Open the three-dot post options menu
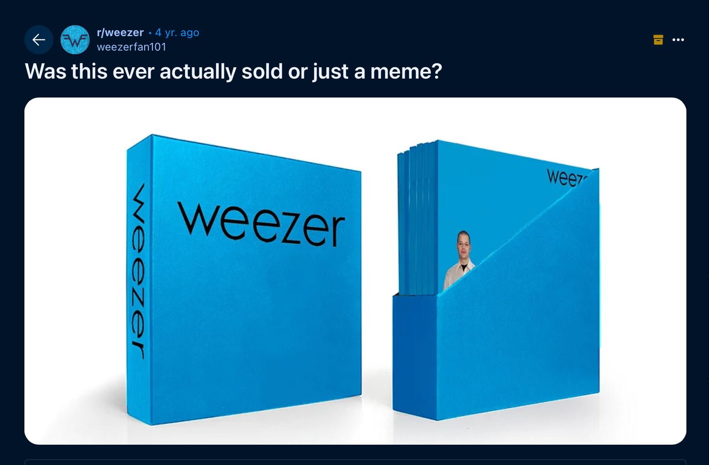Viewport: 709px width, 465px height. pos(678,40)
